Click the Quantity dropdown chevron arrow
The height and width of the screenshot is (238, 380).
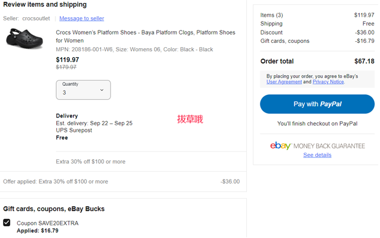102,90
